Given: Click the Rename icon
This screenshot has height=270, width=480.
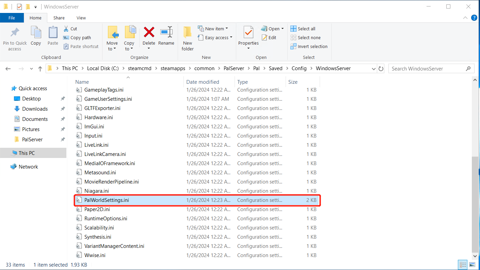Looking at the screenshot, I should [166, 32].
